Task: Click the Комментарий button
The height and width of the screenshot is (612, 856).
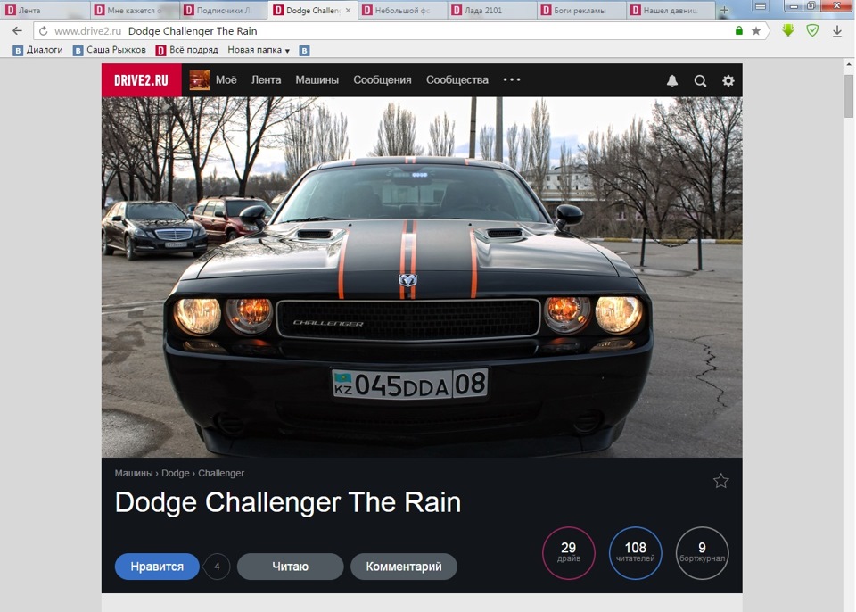Action: point(403,567)
